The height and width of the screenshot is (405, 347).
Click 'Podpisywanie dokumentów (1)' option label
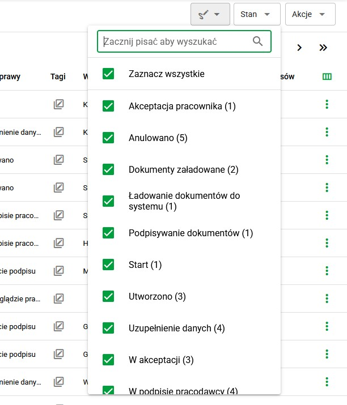coord(191,233)
